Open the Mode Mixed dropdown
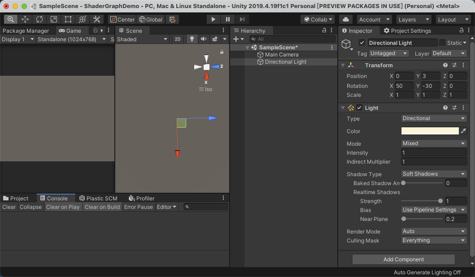The width and height of the screenshot is (475, 277). (x=434, y=143)
